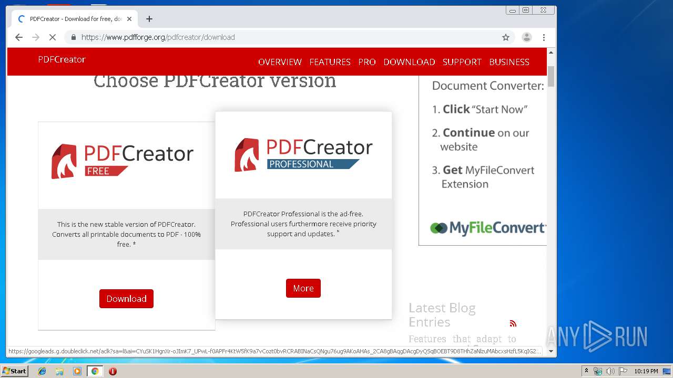Image resolution: width=673 pixels, height=378 pixels.
Task: Click the red More button
Action: click(303, 288)
